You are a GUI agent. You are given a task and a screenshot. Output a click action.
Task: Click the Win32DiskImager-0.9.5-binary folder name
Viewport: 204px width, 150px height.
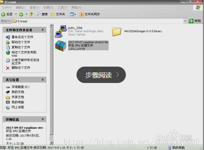click(x=143, y=31)
